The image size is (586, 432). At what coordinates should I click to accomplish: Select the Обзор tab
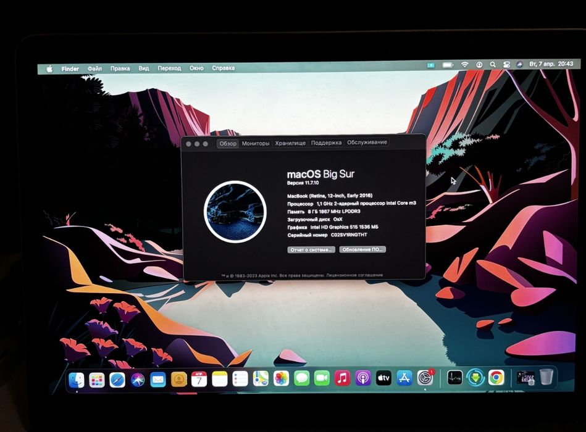(x=228, y=143)
